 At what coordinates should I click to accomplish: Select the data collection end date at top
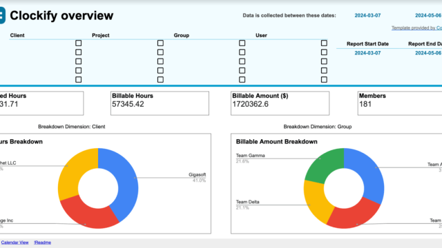(x=428, y=15)
